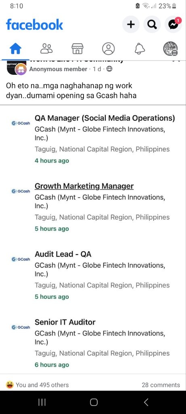View reactions from You and 495 others
The image size is (186, 414).
(42, 385)
